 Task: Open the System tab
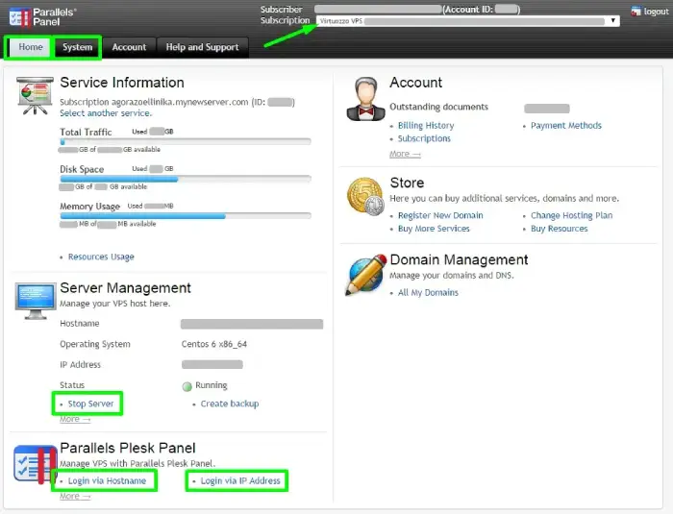pos(77,47)
